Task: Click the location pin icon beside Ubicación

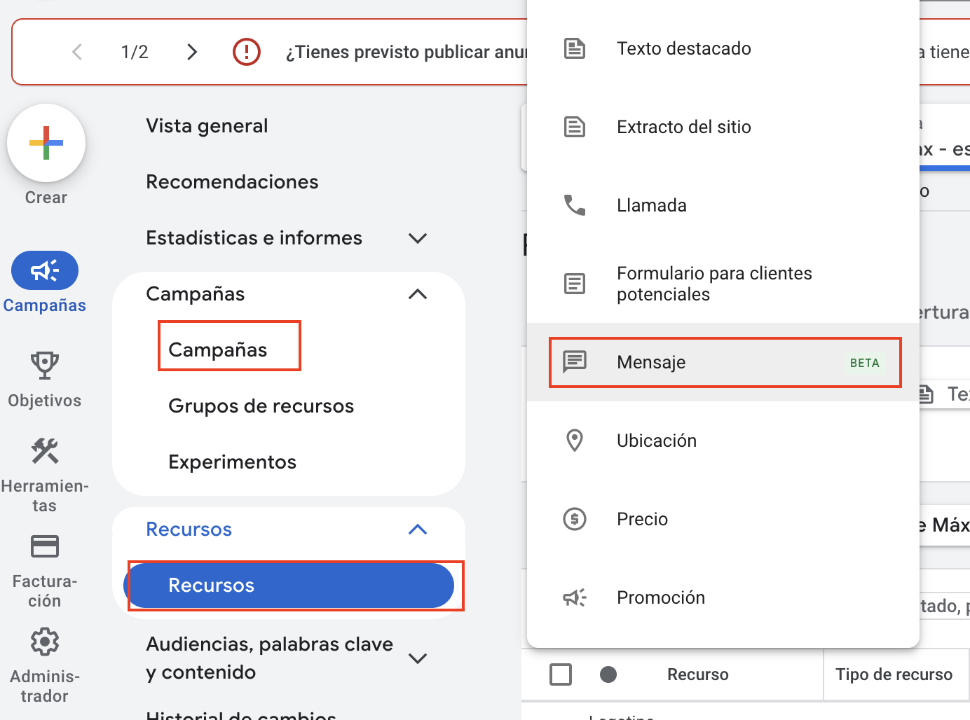Action: coord(575,440)
